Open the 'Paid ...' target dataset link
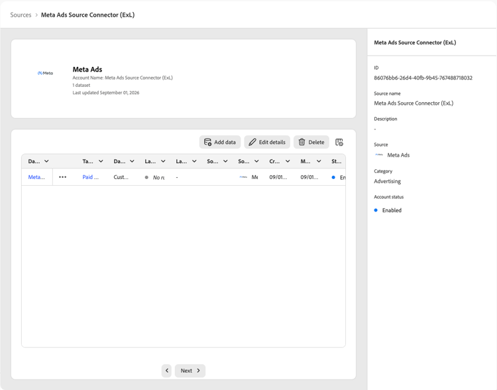497x390 pixels. 90,177
